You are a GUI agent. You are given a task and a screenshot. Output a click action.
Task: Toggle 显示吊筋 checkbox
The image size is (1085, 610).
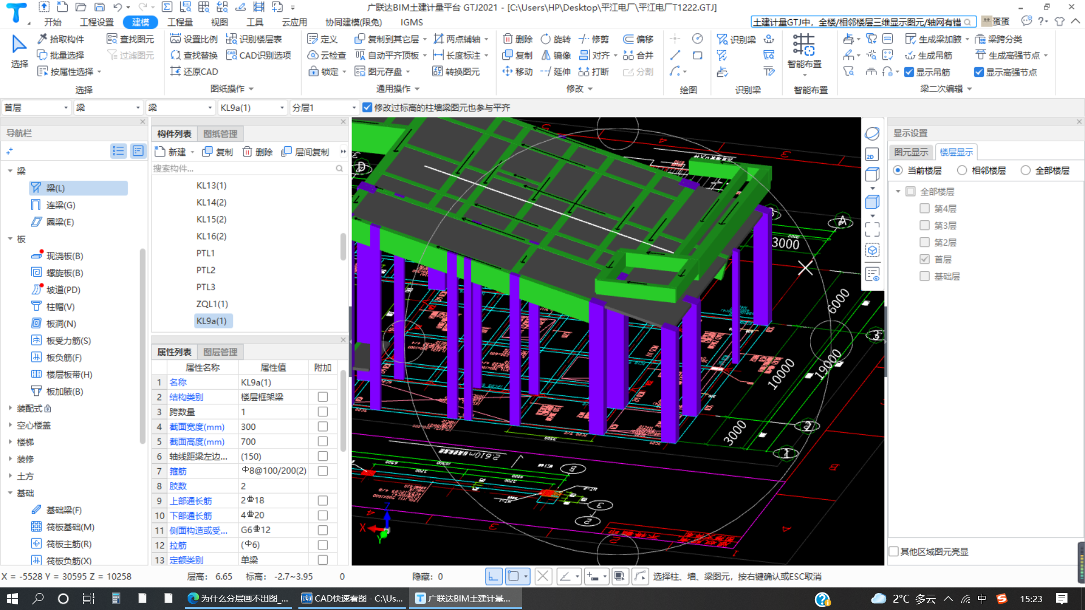[909, 72]
